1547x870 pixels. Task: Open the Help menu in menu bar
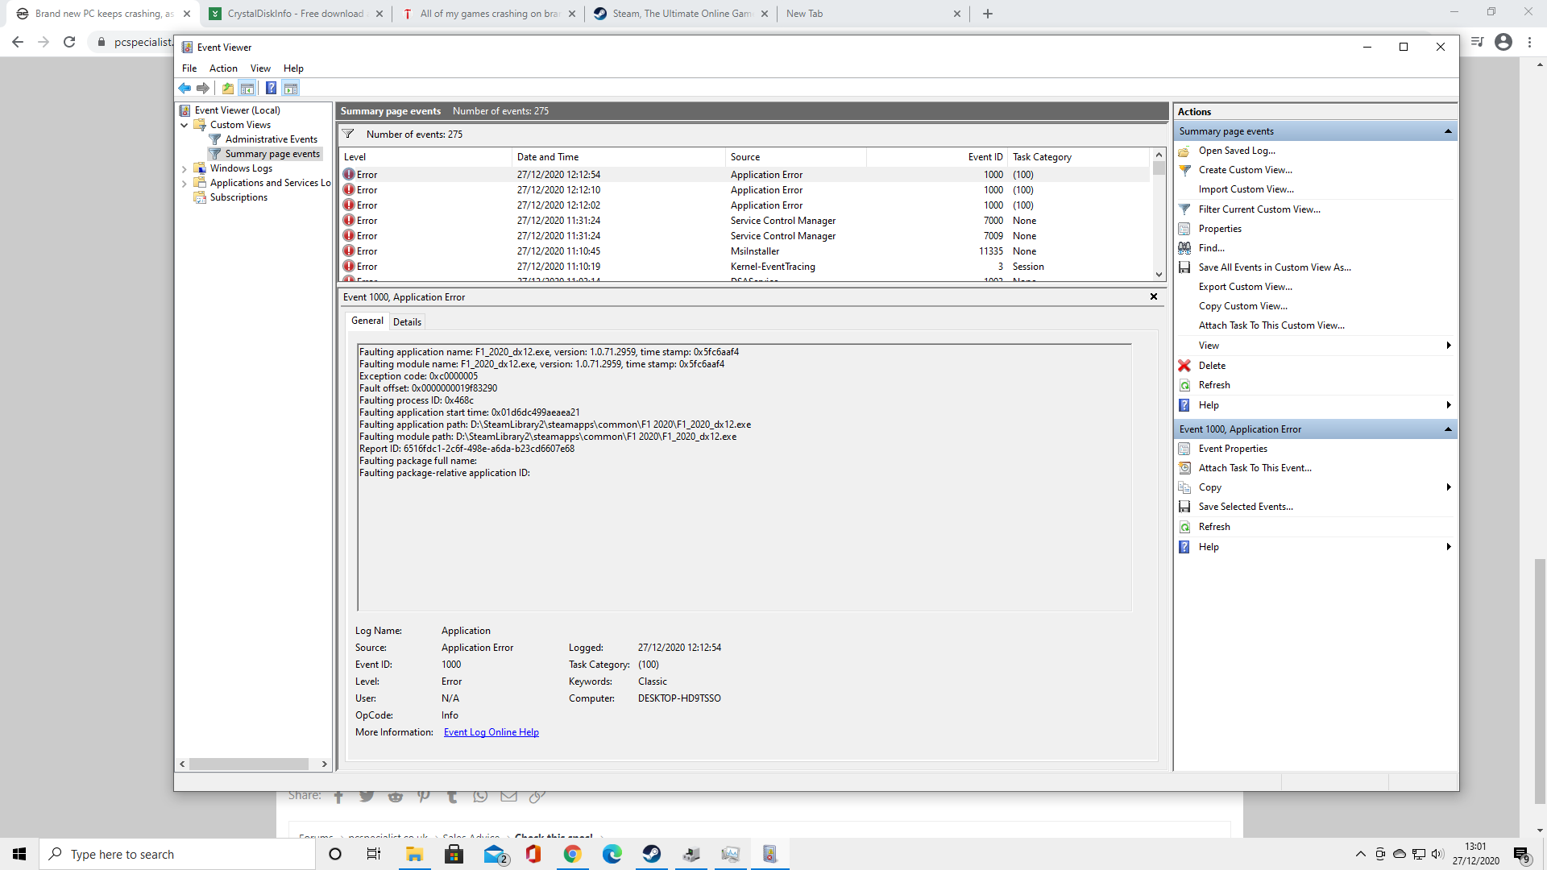click(293, 68)
